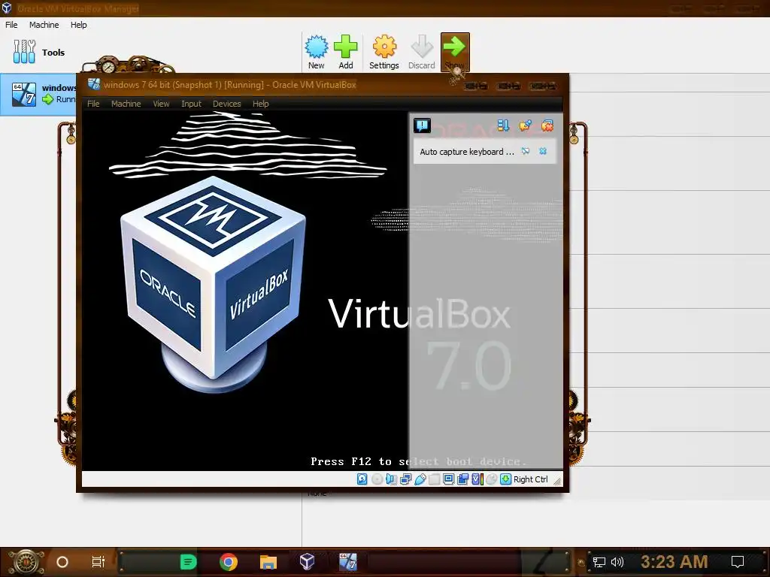This screenshot has height=577, width=770.
Task: Click keyboard capture green arrow indicator
Action: [x=506, y=479]
